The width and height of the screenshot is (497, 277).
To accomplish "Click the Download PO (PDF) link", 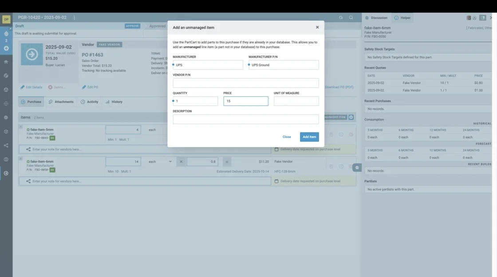I will click(x=339, y=87).
